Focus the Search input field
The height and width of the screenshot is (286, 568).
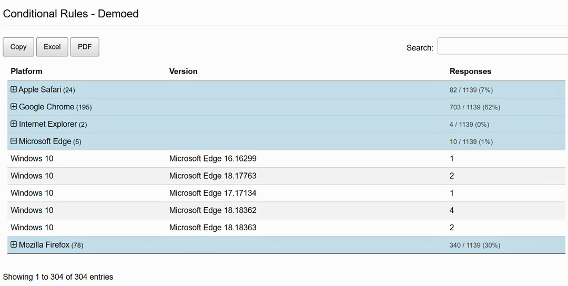503,46
